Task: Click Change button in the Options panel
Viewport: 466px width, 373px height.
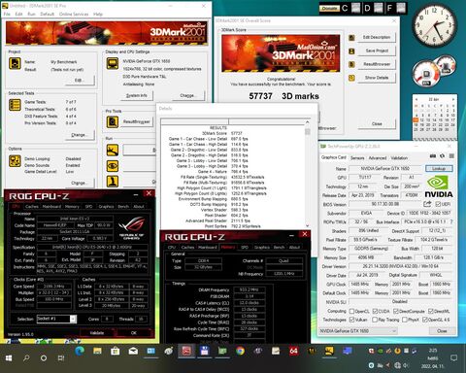Action: 79,183
